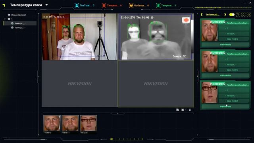254x143 pixels.
Task: Click the first yellow page indicator at bottom
Action: tap(112, 139)
